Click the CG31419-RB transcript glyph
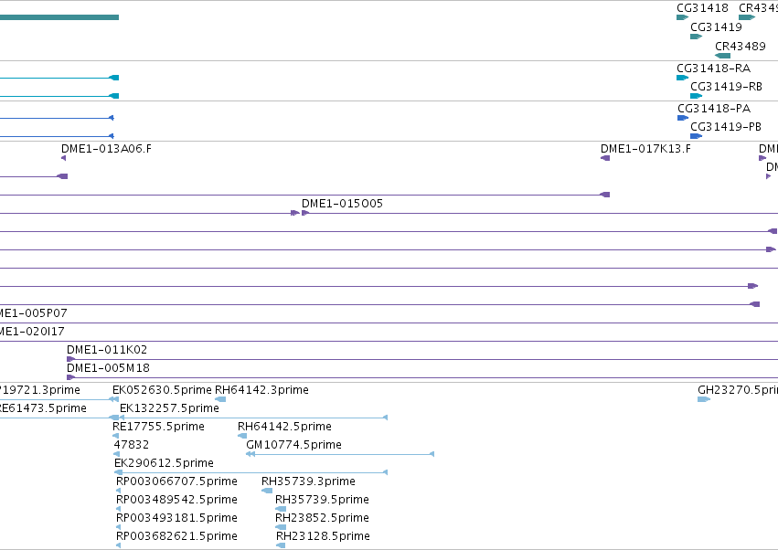Image resolution: width=778 pixels, height=550 pixels. coord(696,96)
